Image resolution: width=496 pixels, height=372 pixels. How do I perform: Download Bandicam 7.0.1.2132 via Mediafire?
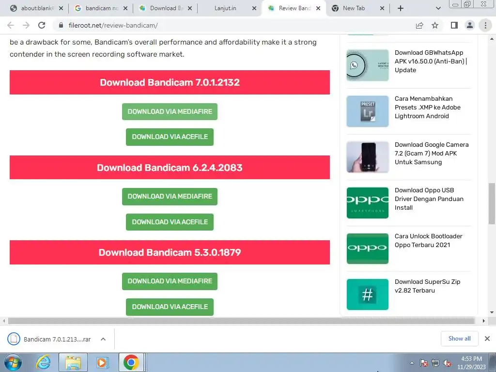pos(170,111)
